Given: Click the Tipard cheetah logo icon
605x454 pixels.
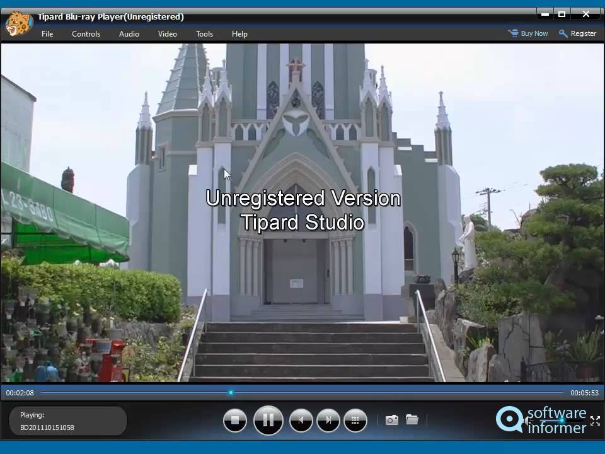Looking at the screenshot, I should 18,23.
